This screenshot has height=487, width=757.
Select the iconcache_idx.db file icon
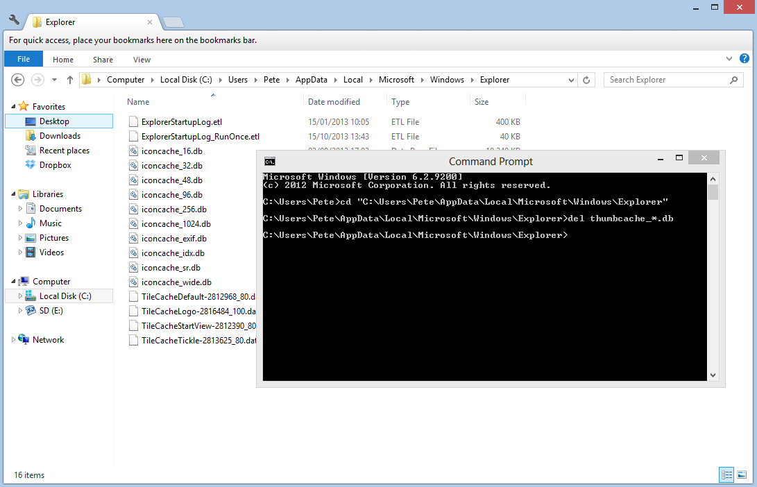click(x=134, y=253)
